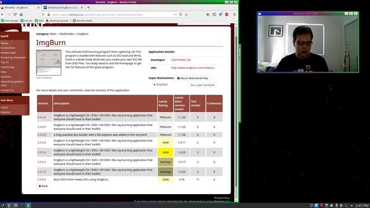Open the Firefox hamburger menu
The width and height of the screenshot is (370, 208).
coord(234,14)
